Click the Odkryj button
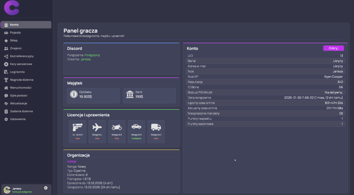 click(x=333, y=48)
